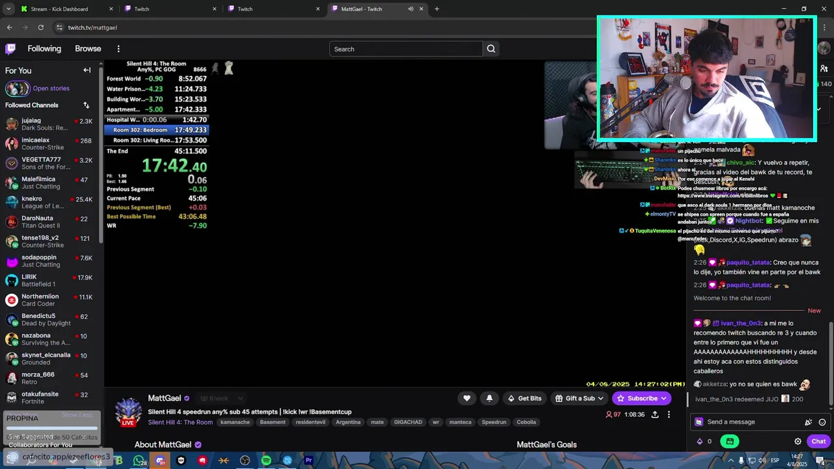Open the VEGETTA777 followed channel
Viewport: 834px width, 469px height.
pos(51,163)
